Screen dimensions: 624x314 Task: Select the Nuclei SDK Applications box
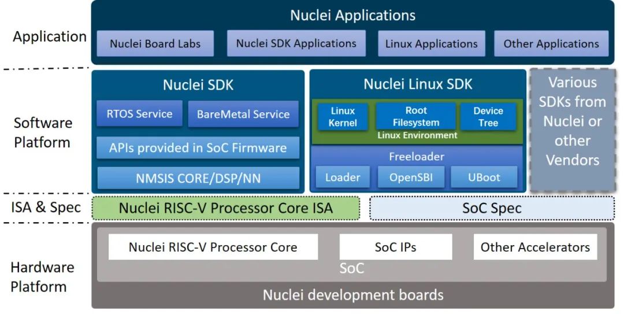(296, 43)
